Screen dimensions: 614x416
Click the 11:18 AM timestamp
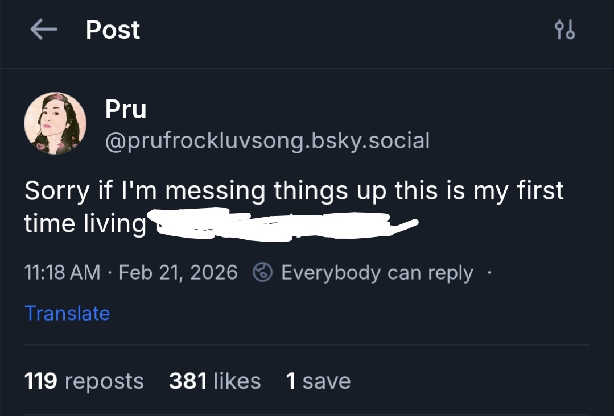[63, 273]
